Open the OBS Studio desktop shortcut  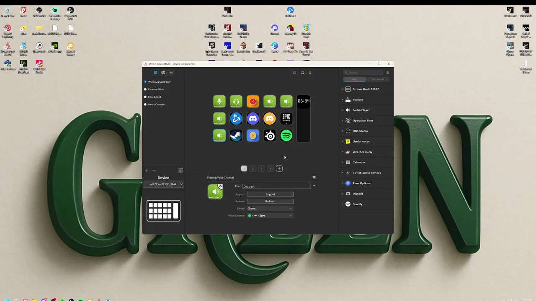39,12
